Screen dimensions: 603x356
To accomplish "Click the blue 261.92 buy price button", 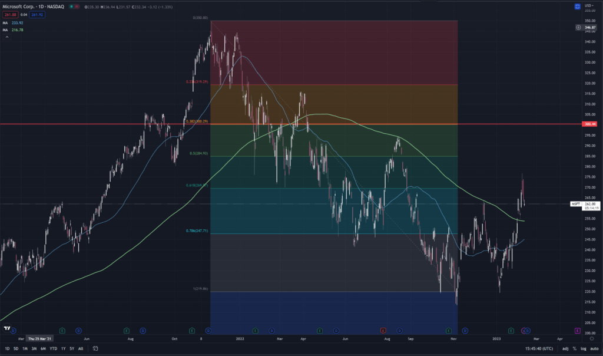I will 37,15.
